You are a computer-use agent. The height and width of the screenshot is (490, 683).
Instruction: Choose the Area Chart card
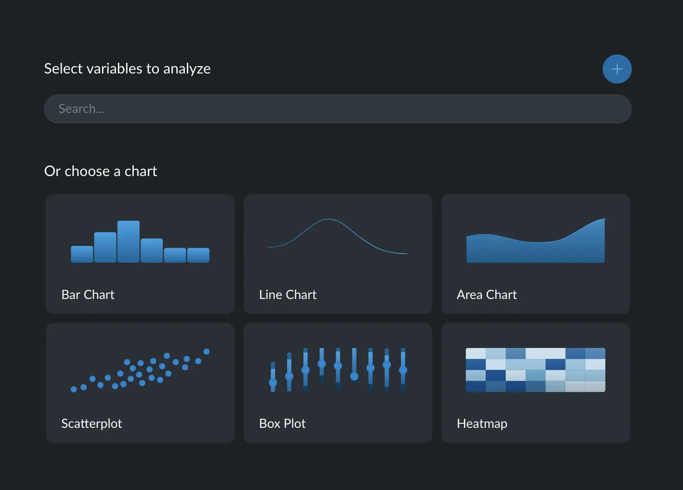click(x=535, y=254)
